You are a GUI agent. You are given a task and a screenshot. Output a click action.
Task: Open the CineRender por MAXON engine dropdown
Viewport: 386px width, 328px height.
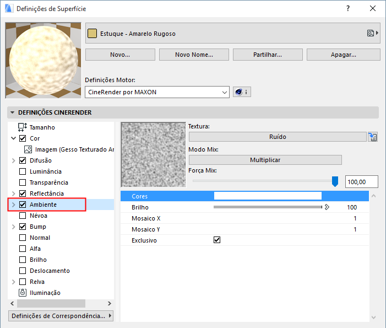157,92
